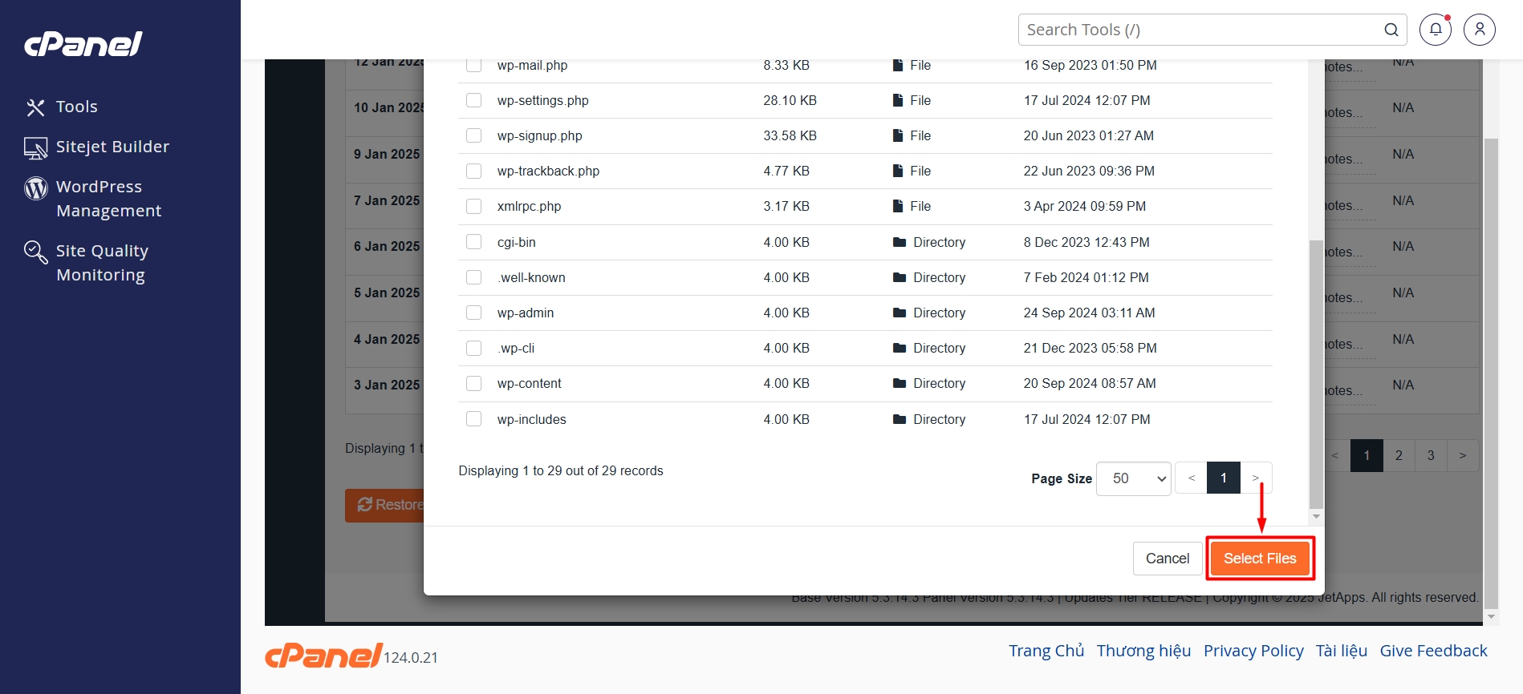1523x694 pixels.
Task: Open the user account icon
Action: click(1479, 30)
